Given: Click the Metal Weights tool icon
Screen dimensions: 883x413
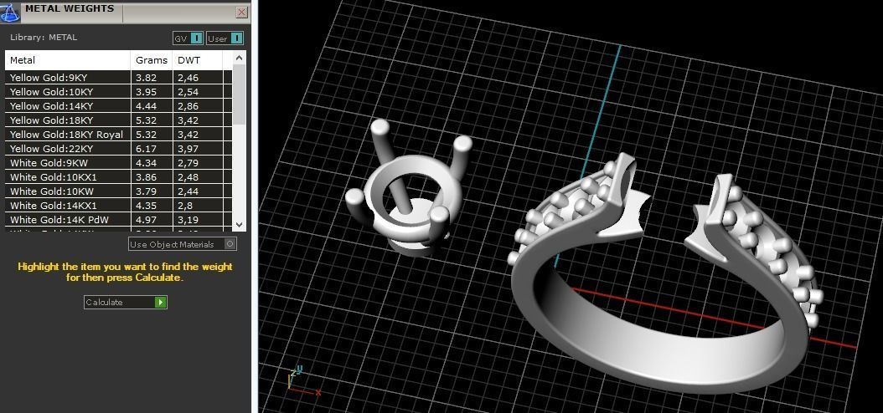Looking at the screenshot, I should (x=10, y=12).
